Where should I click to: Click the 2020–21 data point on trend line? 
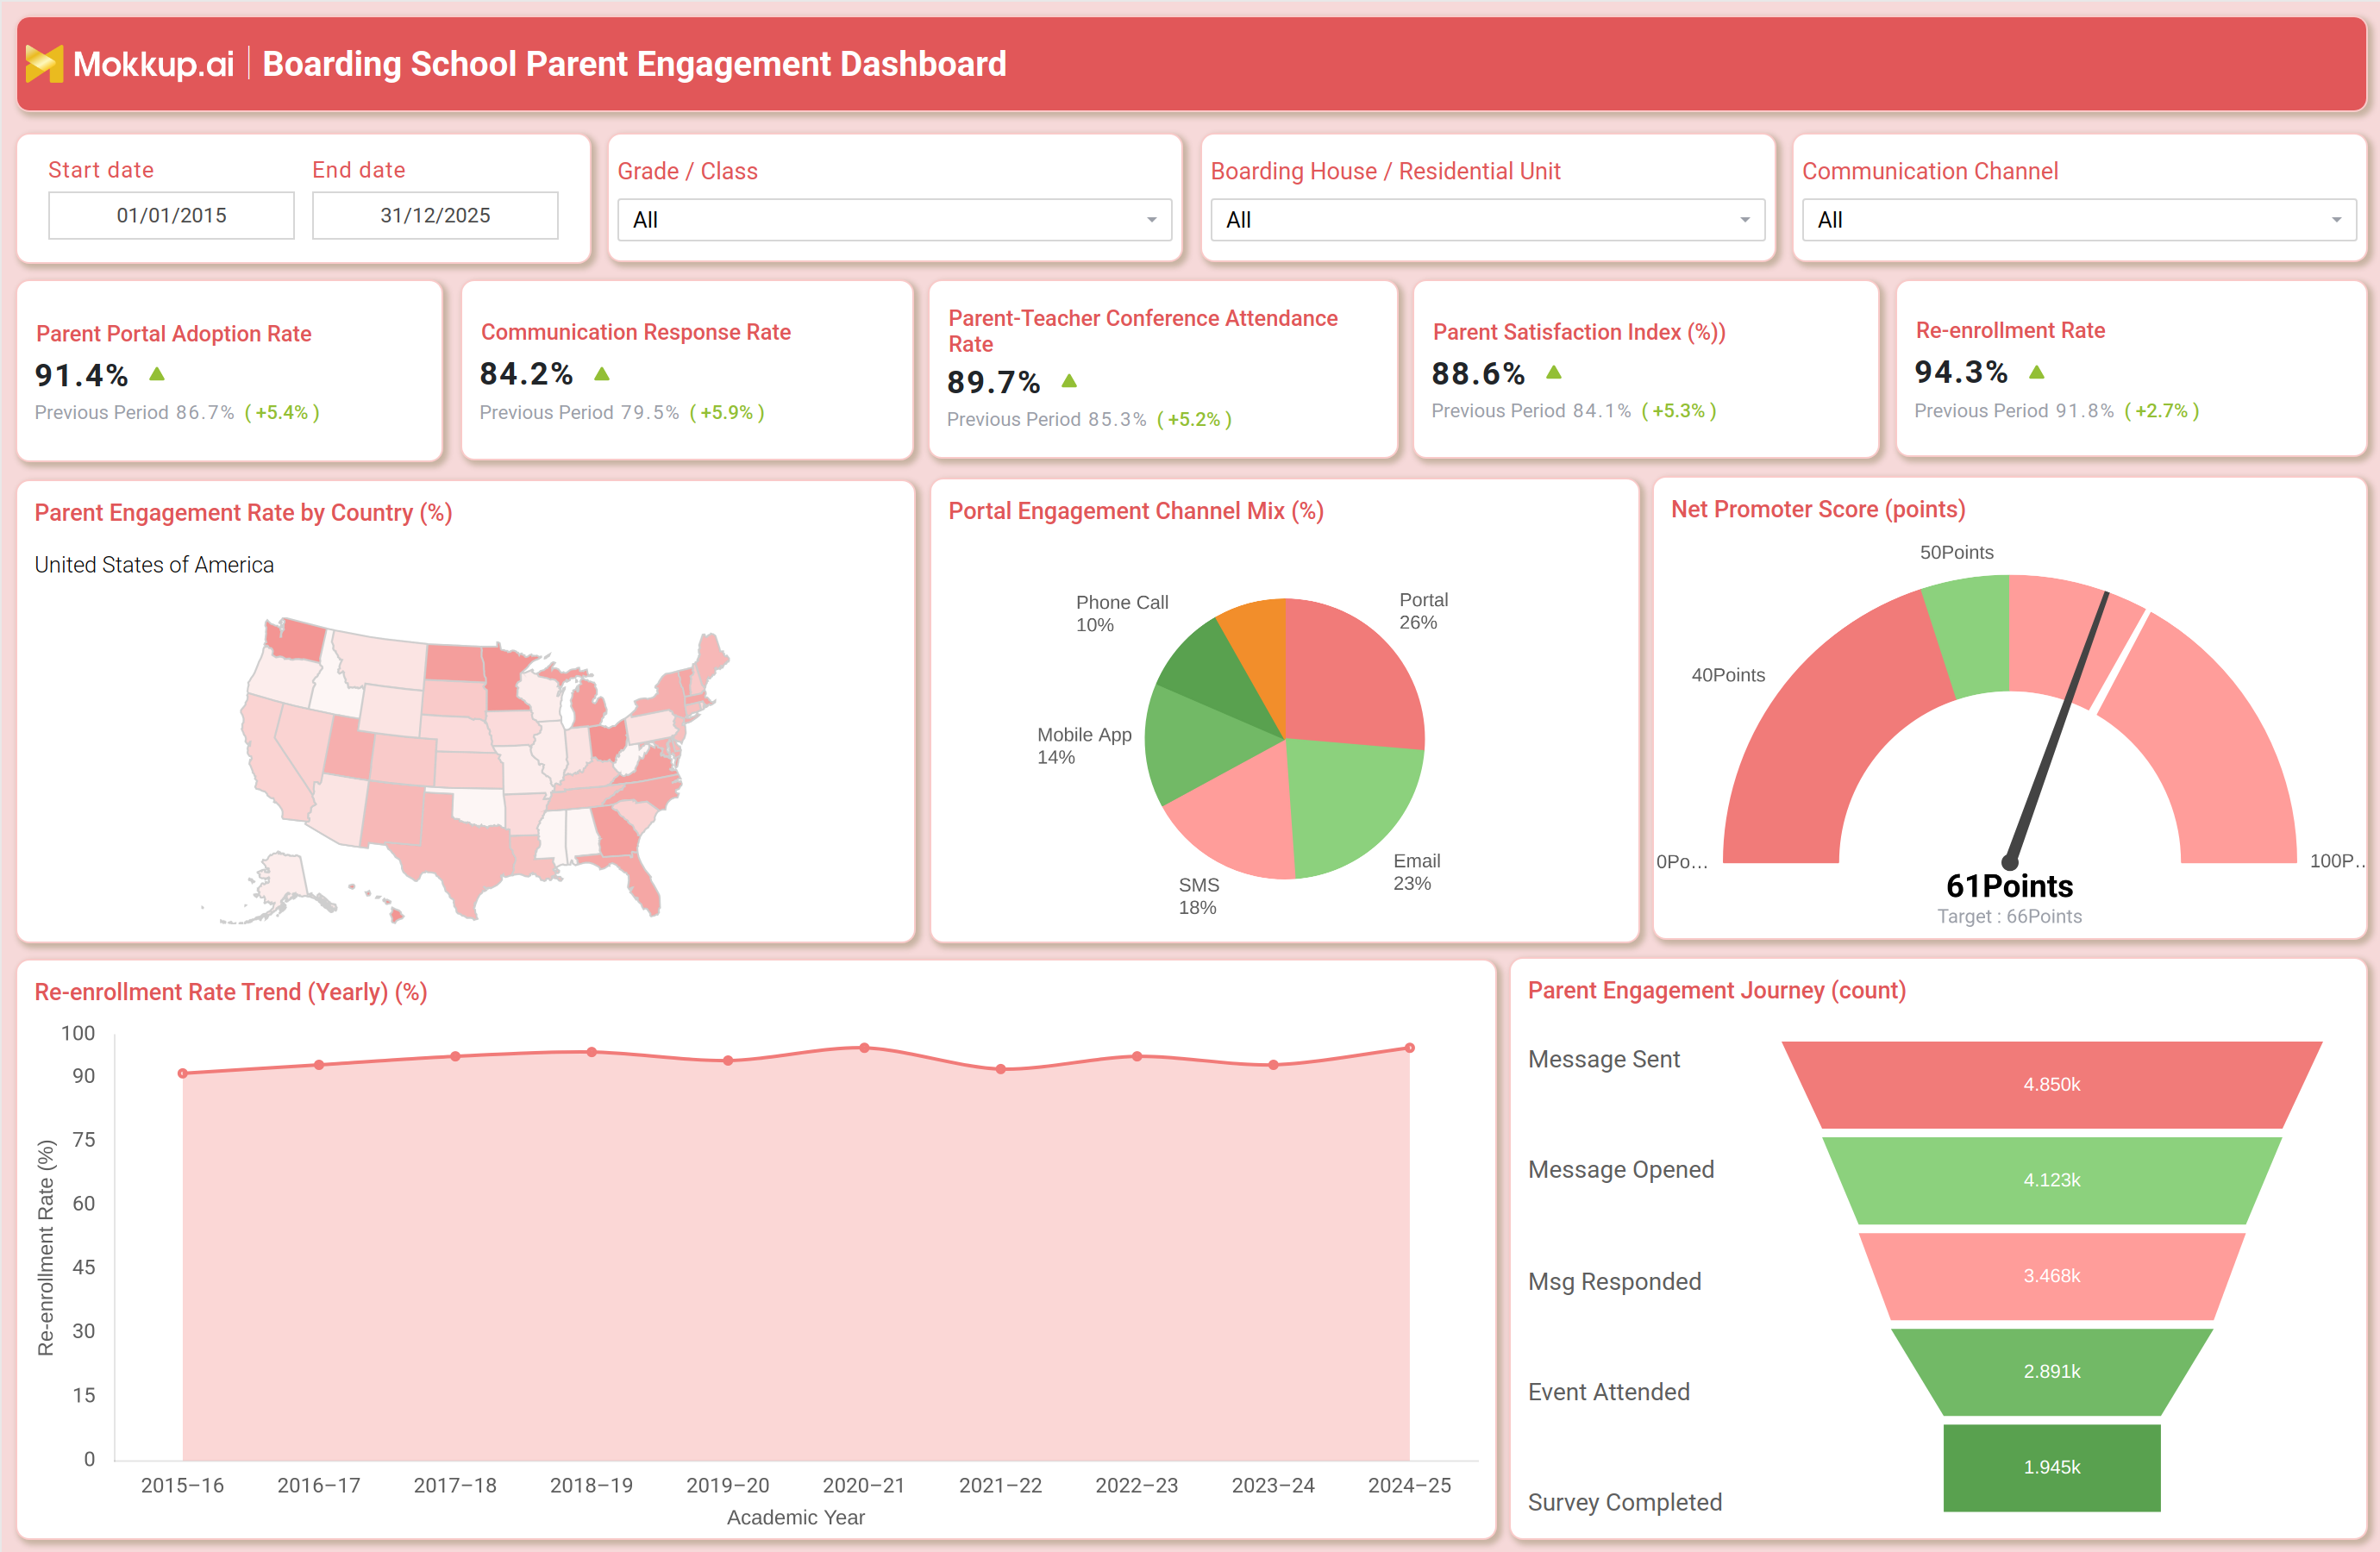(864, 1048)
